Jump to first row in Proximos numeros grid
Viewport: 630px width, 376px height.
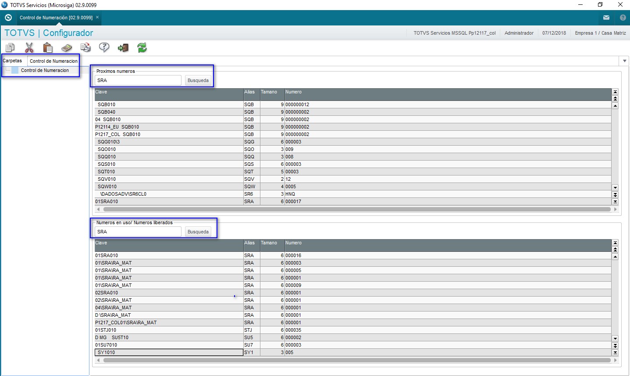[x=615, y=92]
